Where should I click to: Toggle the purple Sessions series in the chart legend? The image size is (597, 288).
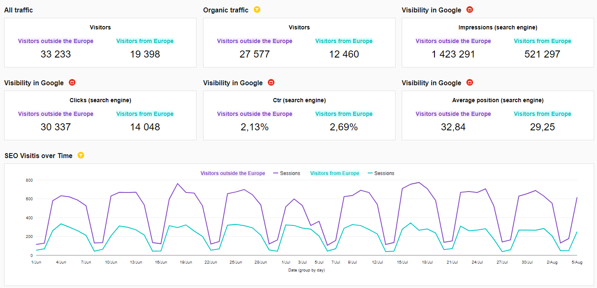[x=286, y=173]
